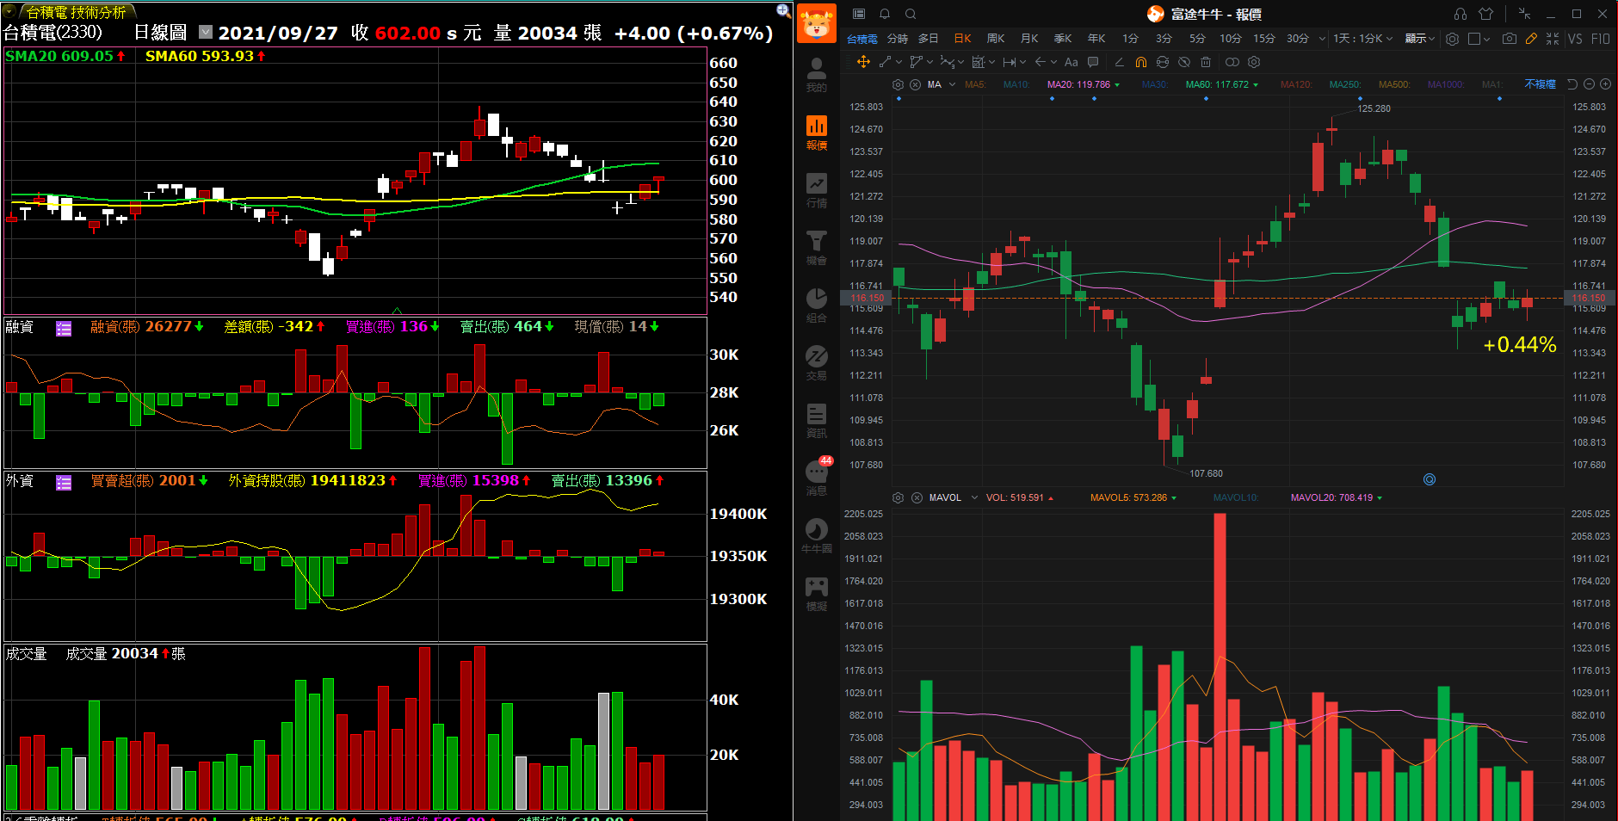The height and width of the screenshot is (821, 1618).
Task: Select the move crosshair drawing tool
Action: [x=863, y=62]
